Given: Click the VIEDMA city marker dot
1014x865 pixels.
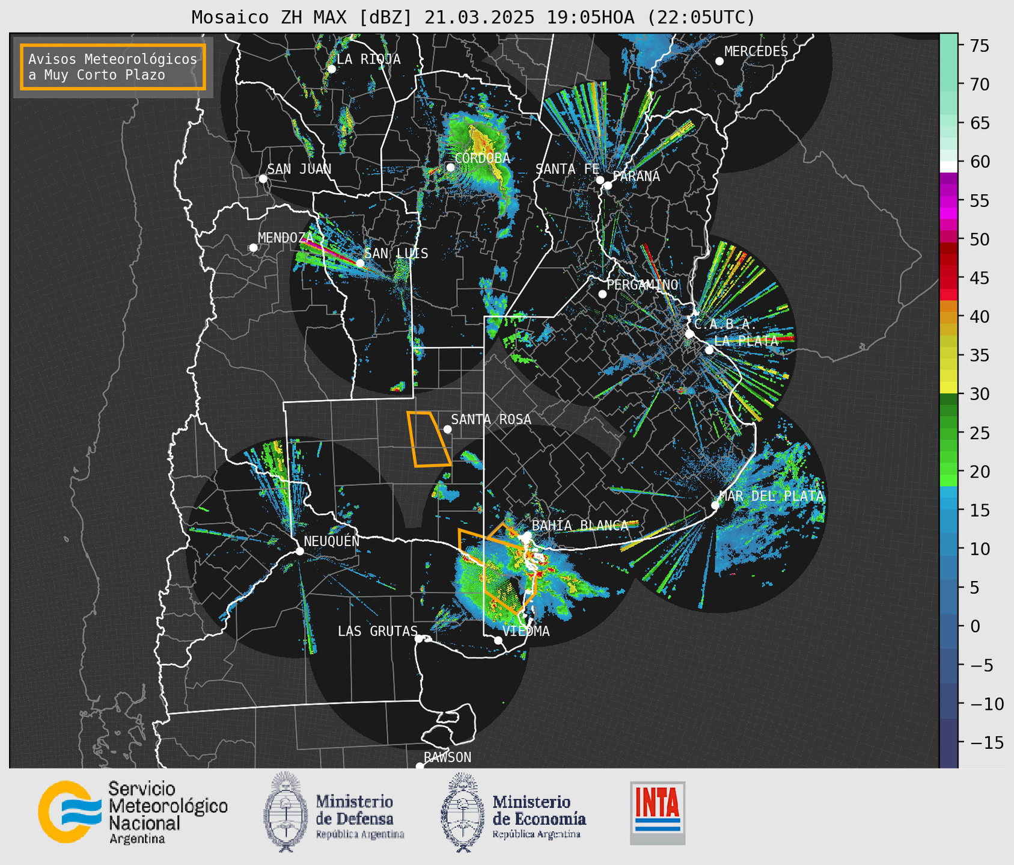Looking at the screenshot, I should [498, 640].
